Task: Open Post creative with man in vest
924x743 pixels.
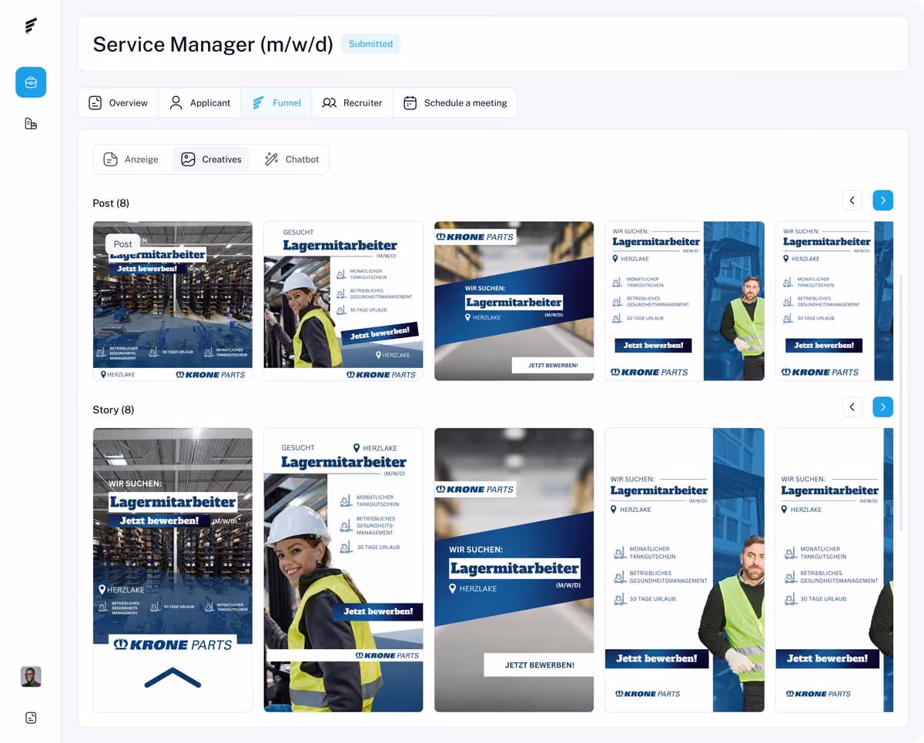Action: [685, 301]
